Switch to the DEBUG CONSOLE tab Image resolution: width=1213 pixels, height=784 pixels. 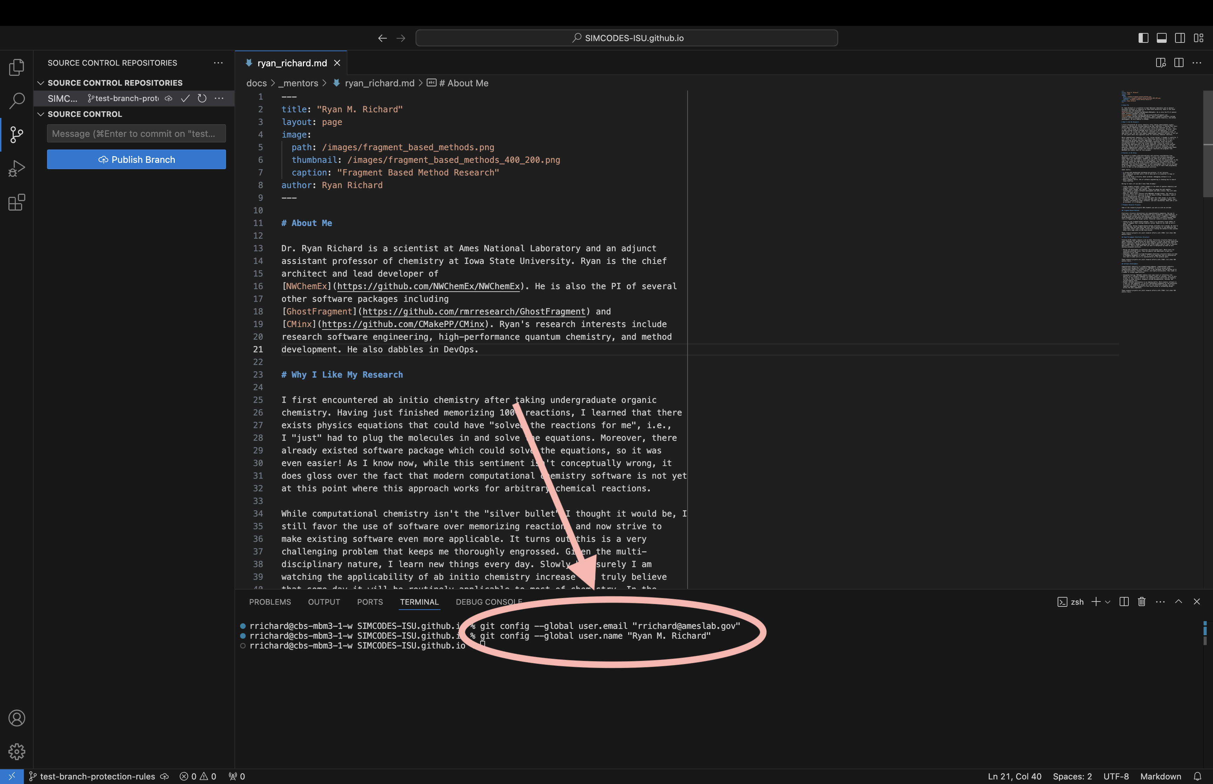coord(489,602)
